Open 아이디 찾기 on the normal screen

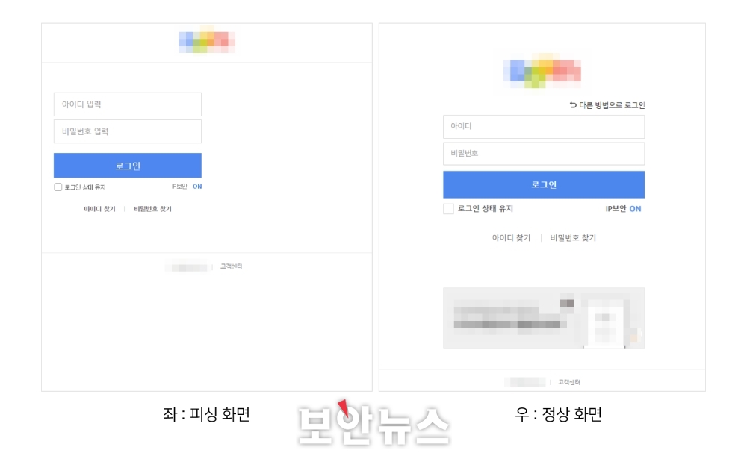(x=511, y=237)
